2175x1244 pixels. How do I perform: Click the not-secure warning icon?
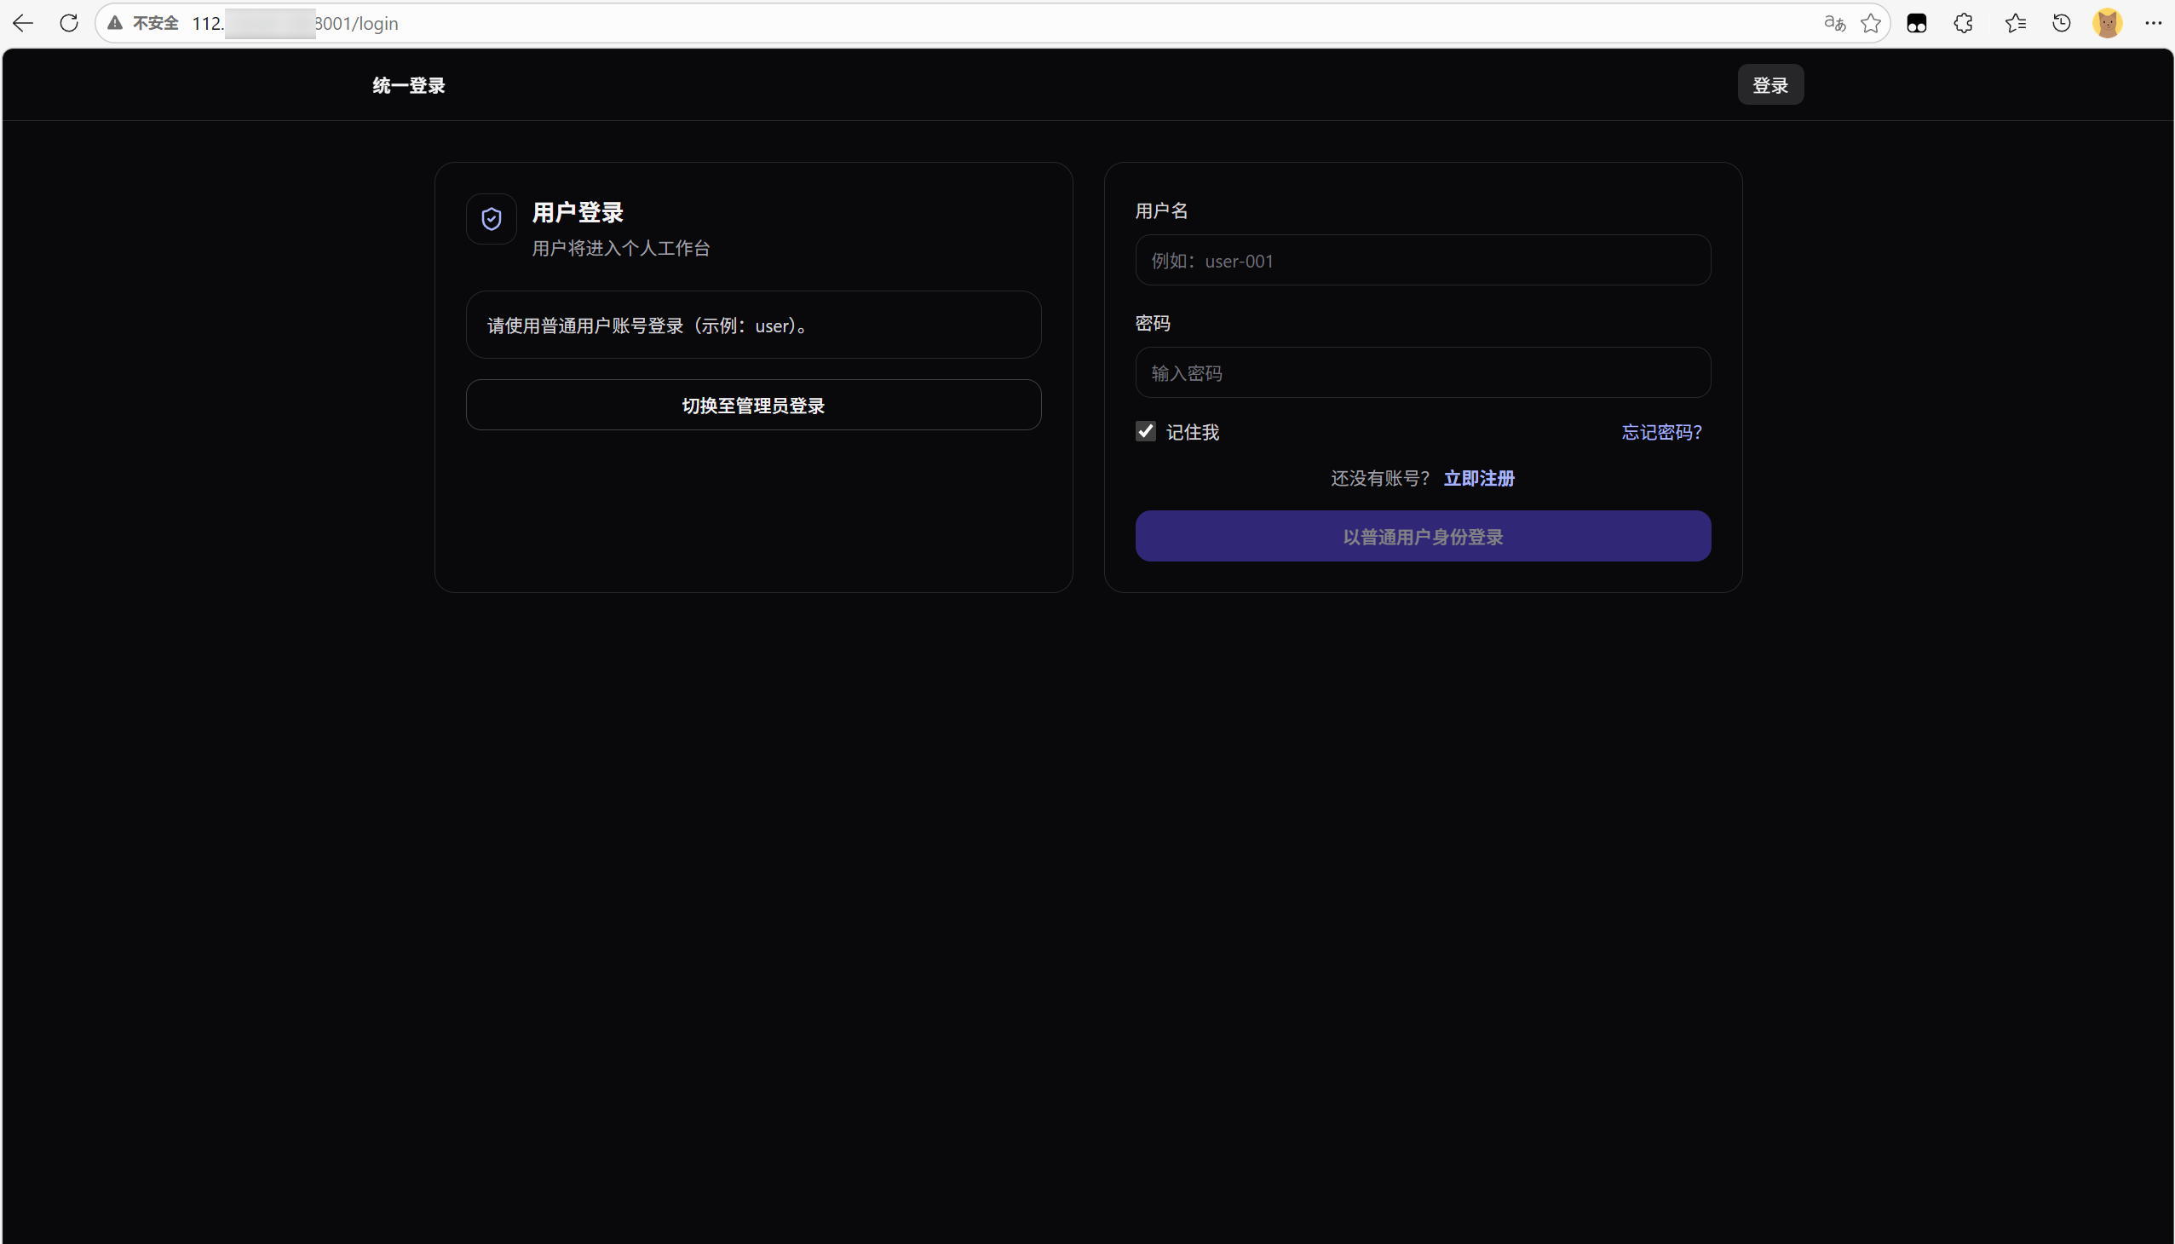click(x=115, y=23)
